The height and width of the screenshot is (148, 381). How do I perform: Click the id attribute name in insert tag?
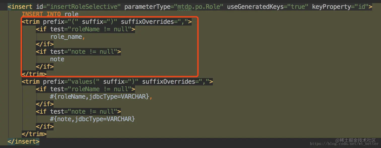(x=40, y=7)
